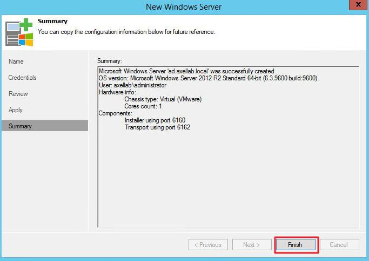Click the 'New Windows Server' title bar

pyautogui.click(x=184, y=7)
